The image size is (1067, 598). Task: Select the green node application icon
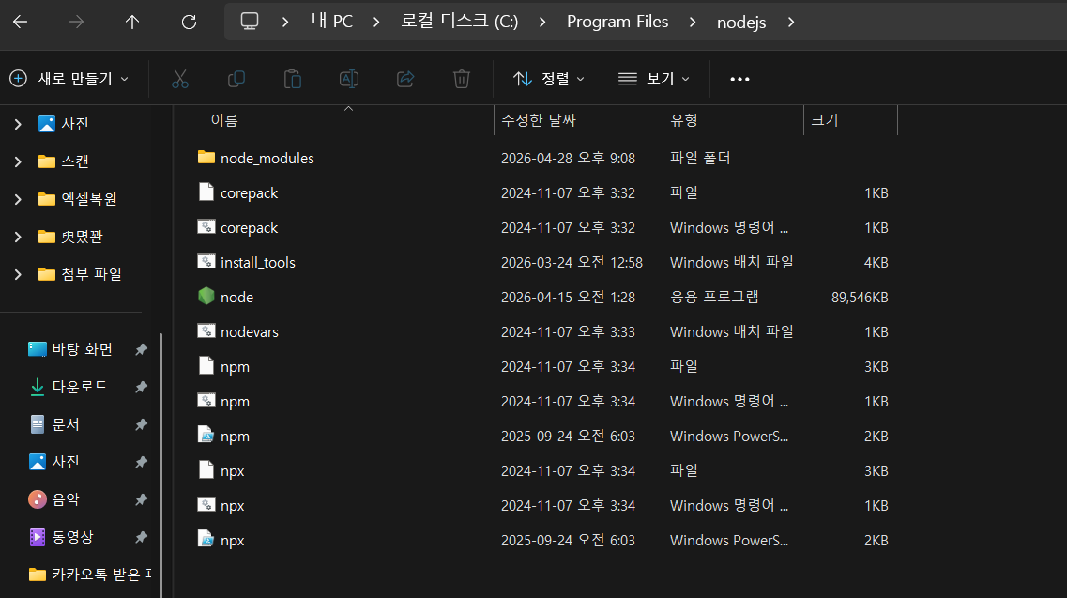tap(206, 296)
